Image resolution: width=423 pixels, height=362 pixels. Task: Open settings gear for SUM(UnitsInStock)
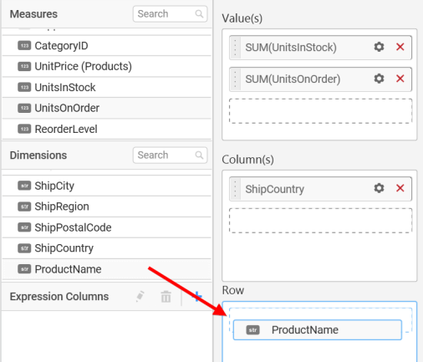point(379,47)
